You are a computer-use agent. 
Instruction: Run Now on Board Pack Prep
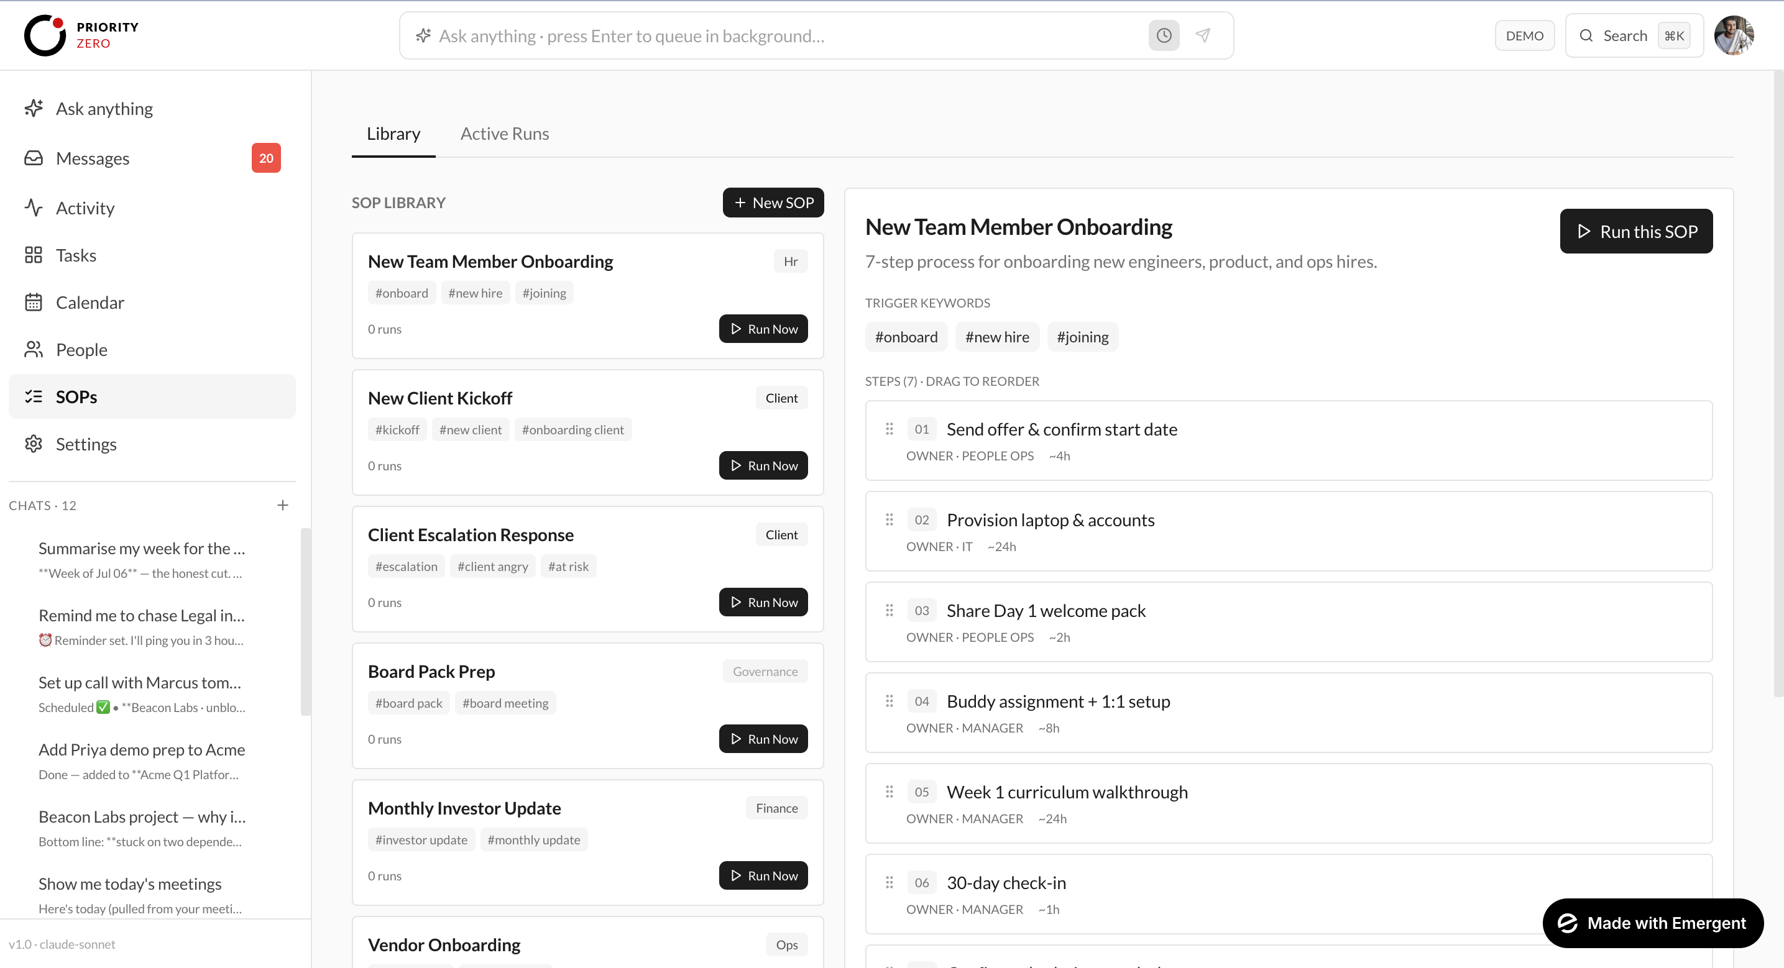pyautogui.click(x=763, y=739)
